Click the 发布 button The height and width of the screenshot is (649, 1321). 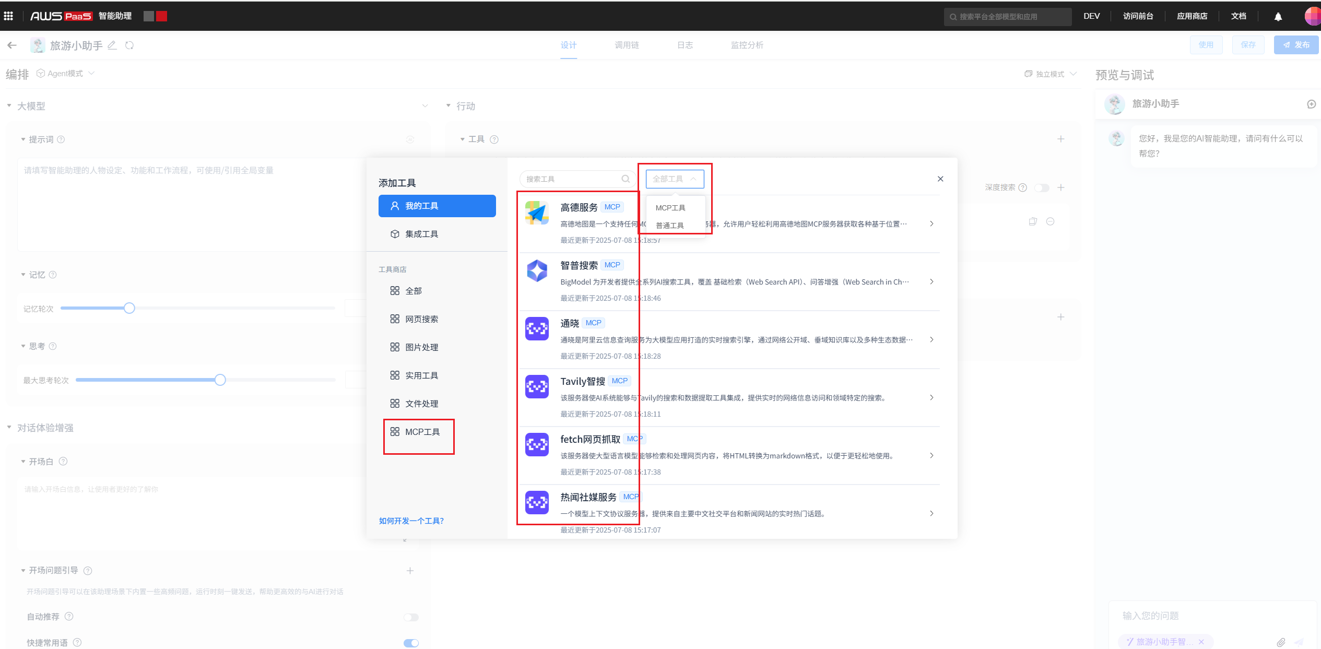(x=1295, y=45)
